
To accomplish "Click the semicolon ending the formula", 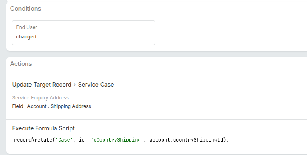I will (x=228, y=140).
